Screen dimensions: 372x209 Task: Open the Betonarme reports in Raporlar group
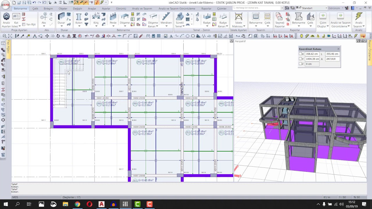tap(298, 19)
